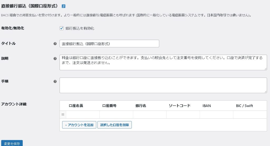The width and height of the screenshot is (270, 146).
Task: Click the help icon next to タイトル
Action: [x=55, y=44]
